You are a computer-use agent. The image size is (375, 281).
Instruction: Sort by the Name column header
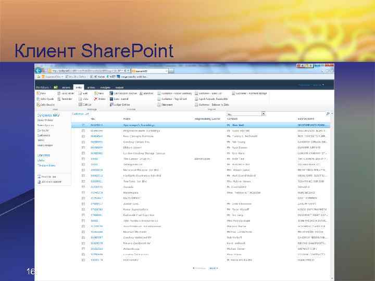click(x=127, y=119)
